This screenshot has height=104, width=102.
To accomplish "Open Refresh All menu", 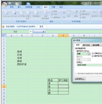I will [46, 15].
